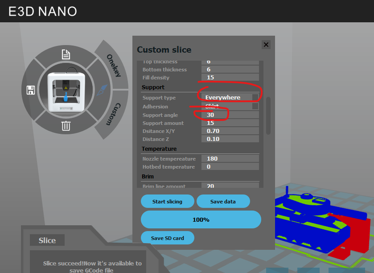Click the settings list scrollbar thumb

click(268, 116)
